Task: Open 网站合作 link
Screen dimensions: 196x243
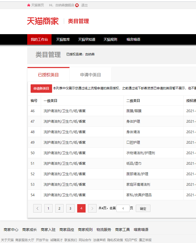Action: click(85, 240)
